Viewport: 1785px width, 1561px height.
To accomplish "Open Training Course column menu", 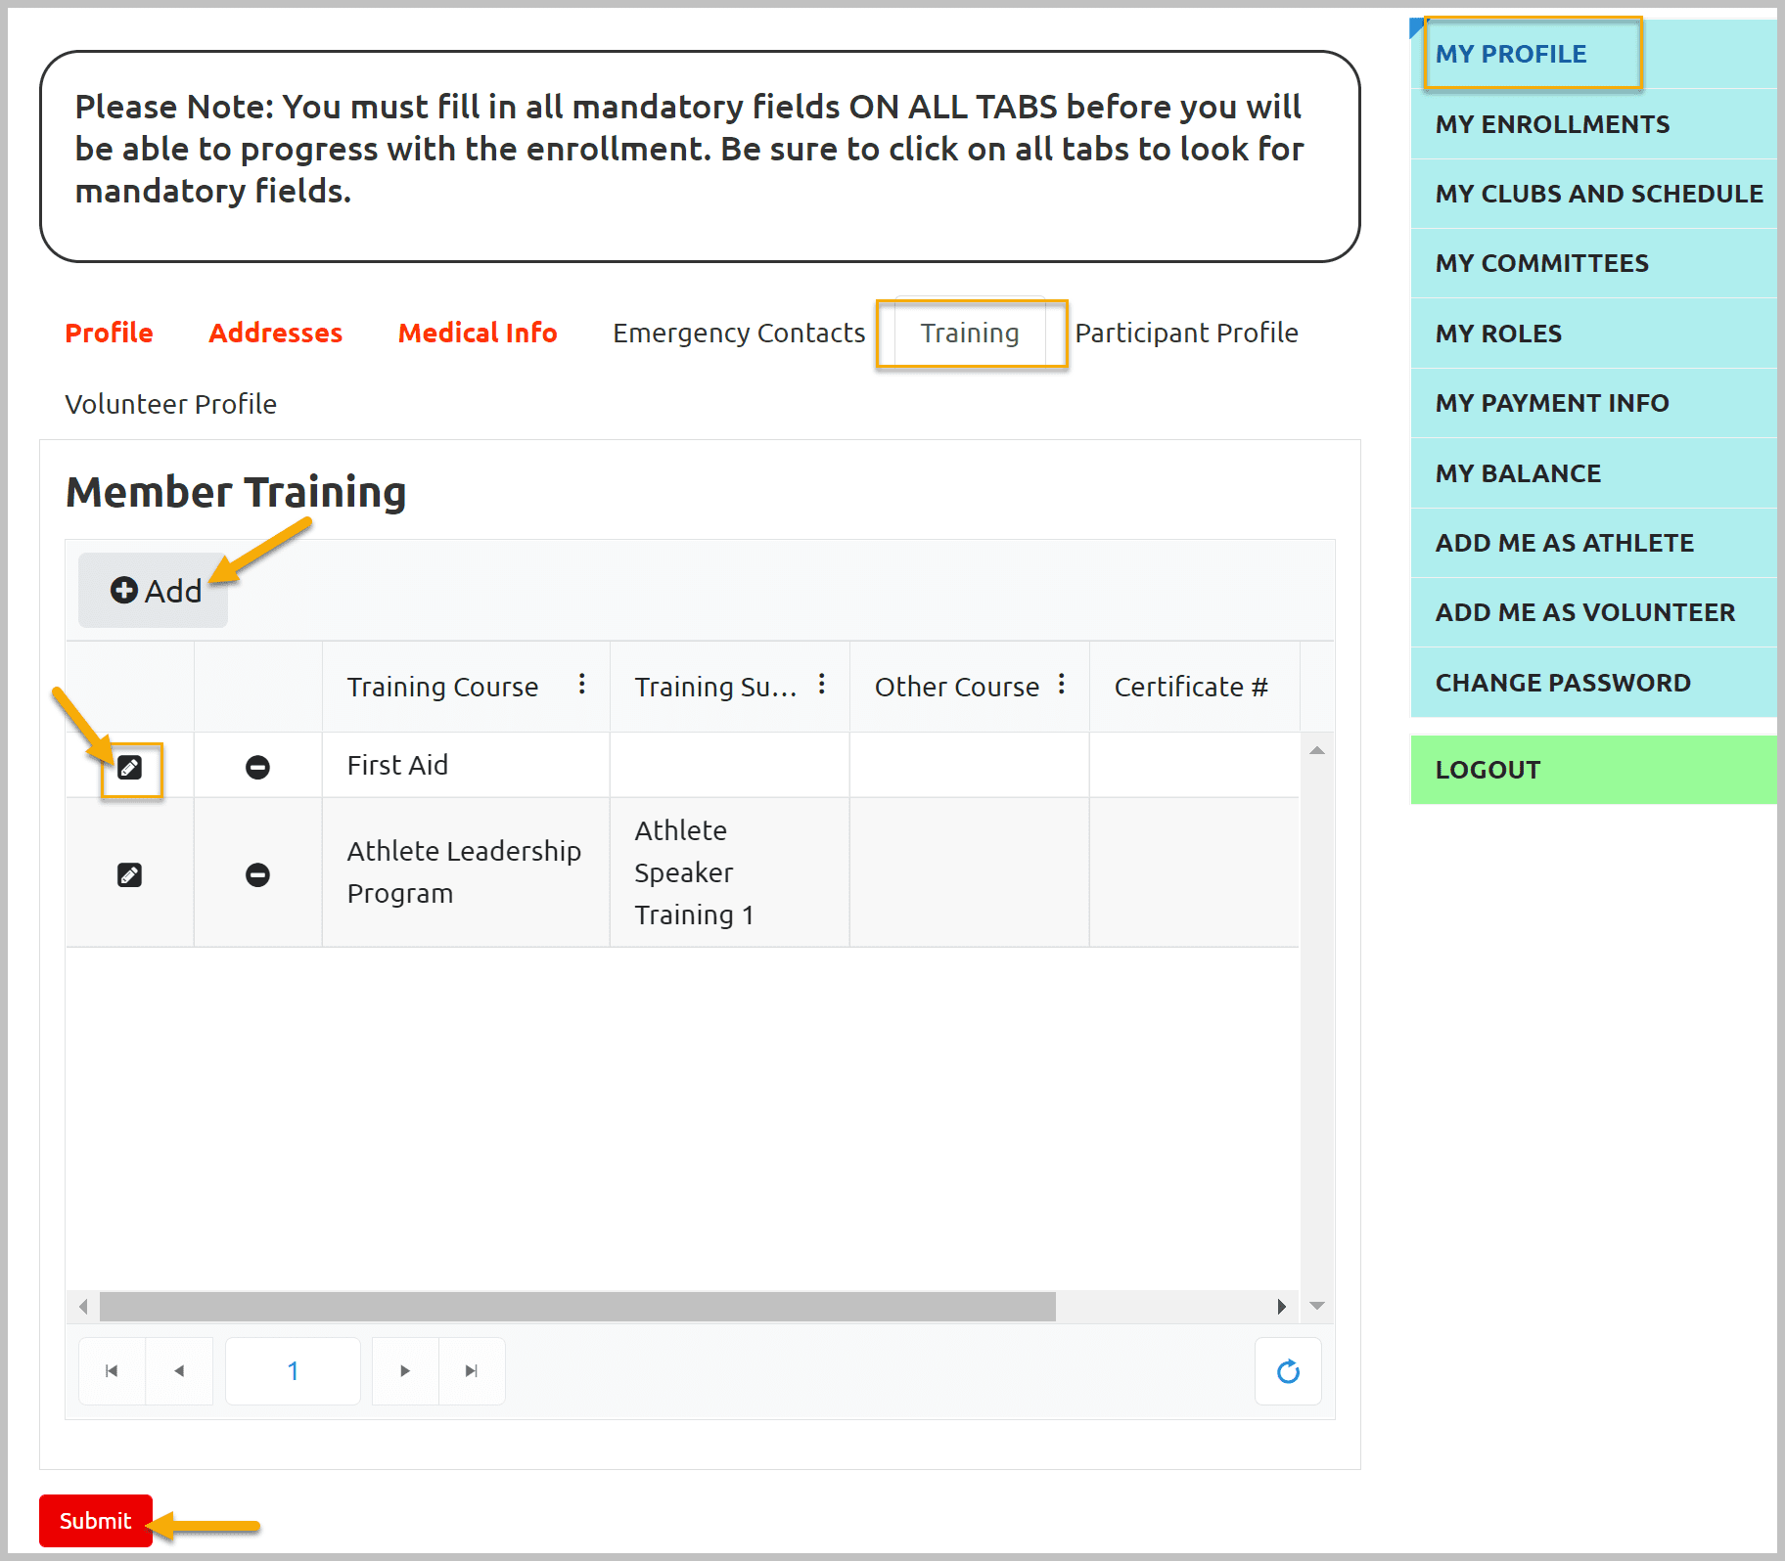I will coord(582,685).
